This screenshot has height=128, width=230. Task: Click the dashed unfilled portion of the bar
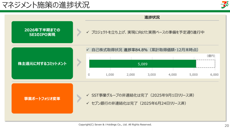(x=205, y=64)
